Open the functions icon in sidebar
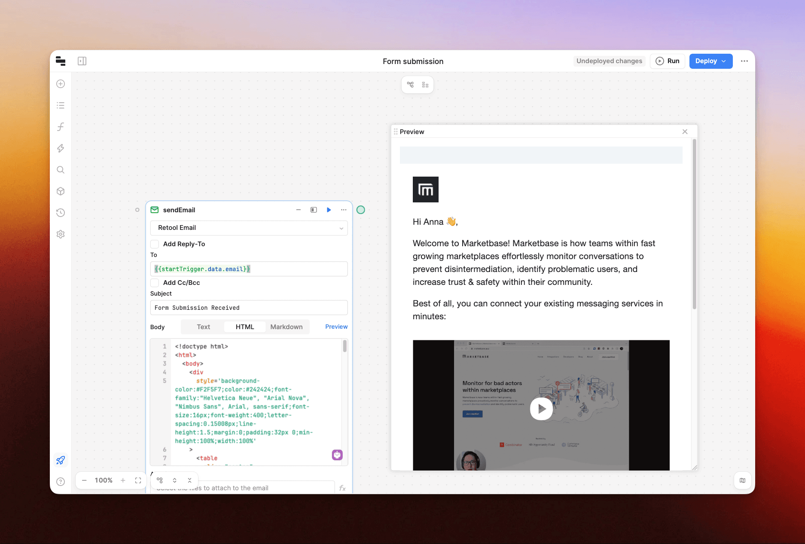The image size is (805, 544). click(x=61, y=127)
